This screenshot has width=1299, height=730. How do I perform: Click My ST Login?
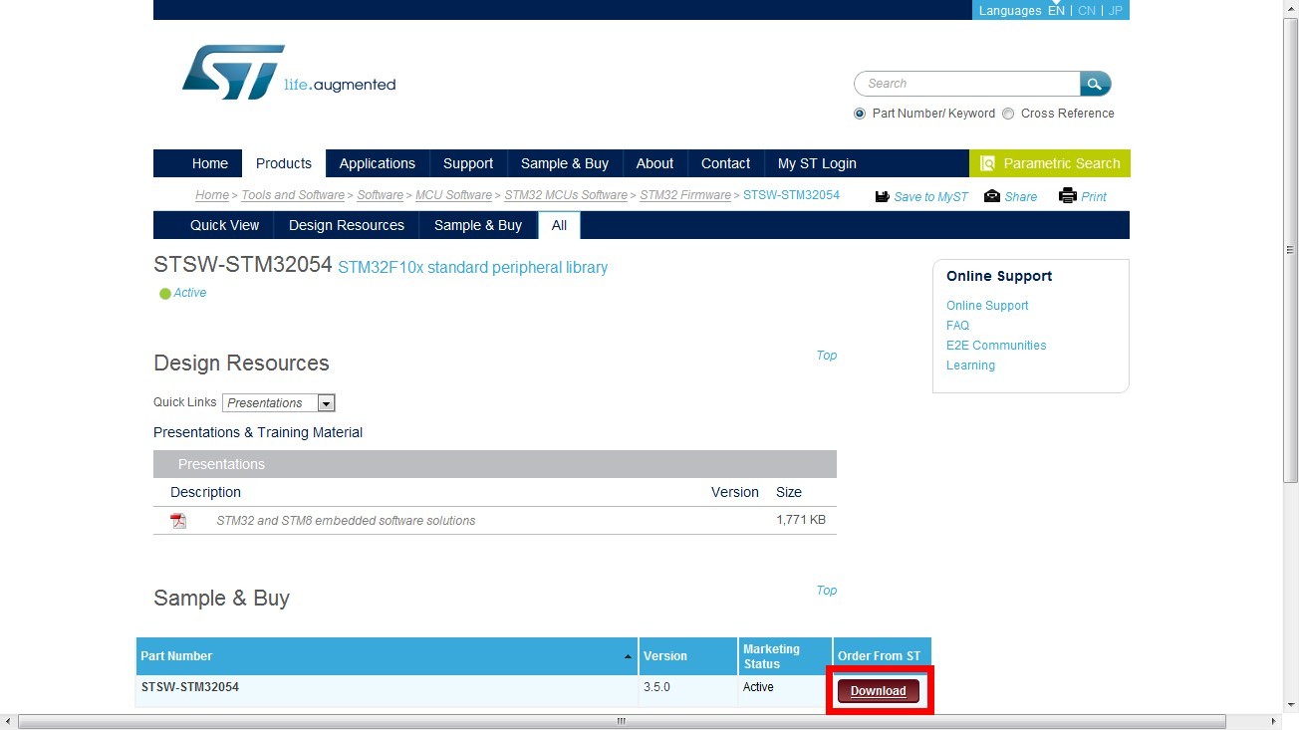[817, 163]
